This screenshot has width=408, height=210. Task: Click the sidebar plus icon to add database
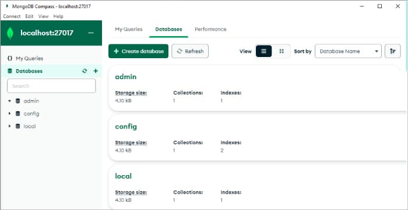tap(96, 71)
